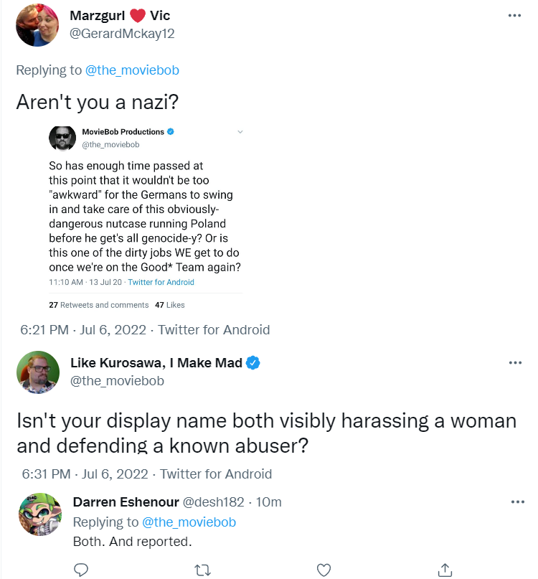Click @the_moviebob link in Darren's reply
Image resolution: width=538 pixels, height=579 pixels.
click(x=189, y=522)
